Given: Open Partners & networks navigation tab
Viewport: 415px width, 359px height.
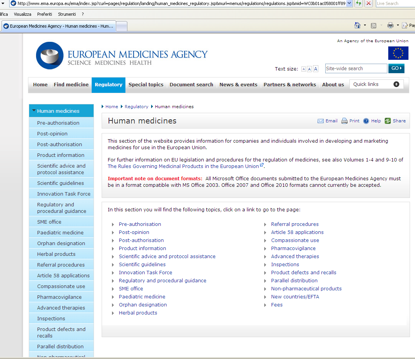Looking at the screenshot, I should click(290, 85).
